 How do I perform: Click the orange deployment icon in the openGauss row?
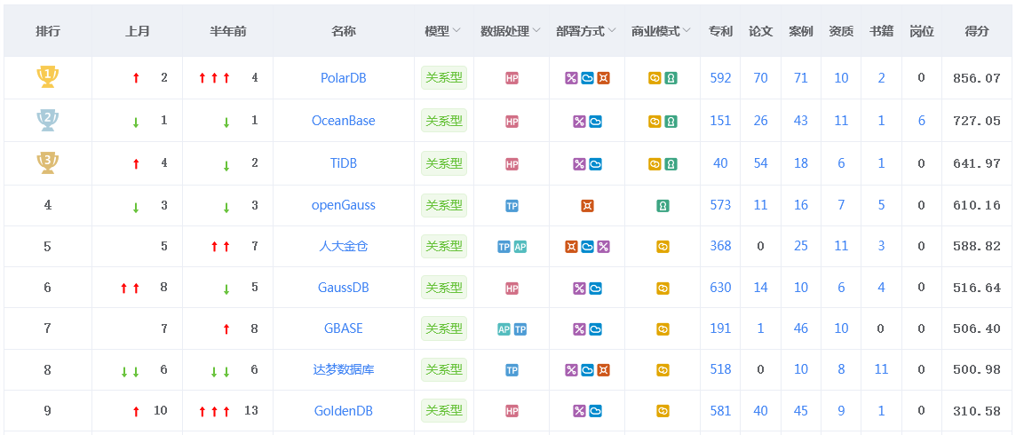pos(587,206)
